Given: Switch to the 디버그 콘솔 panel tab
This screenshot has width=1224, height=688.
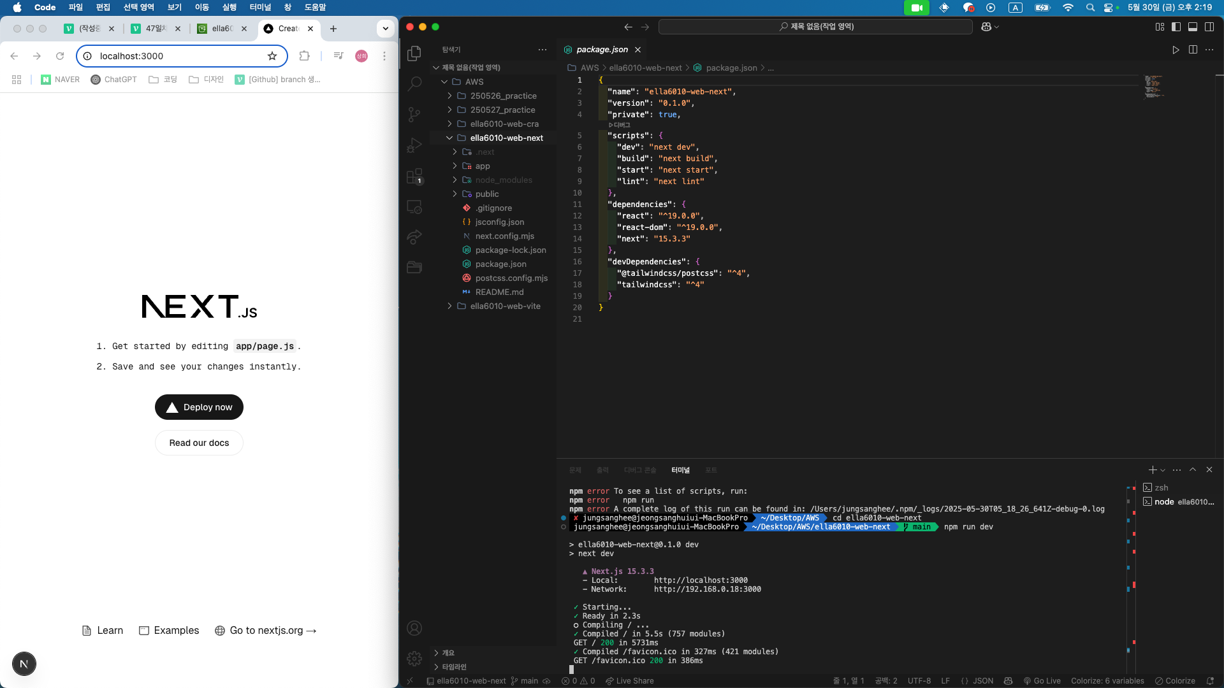Looking at the screenshot, I should point(640,470).
